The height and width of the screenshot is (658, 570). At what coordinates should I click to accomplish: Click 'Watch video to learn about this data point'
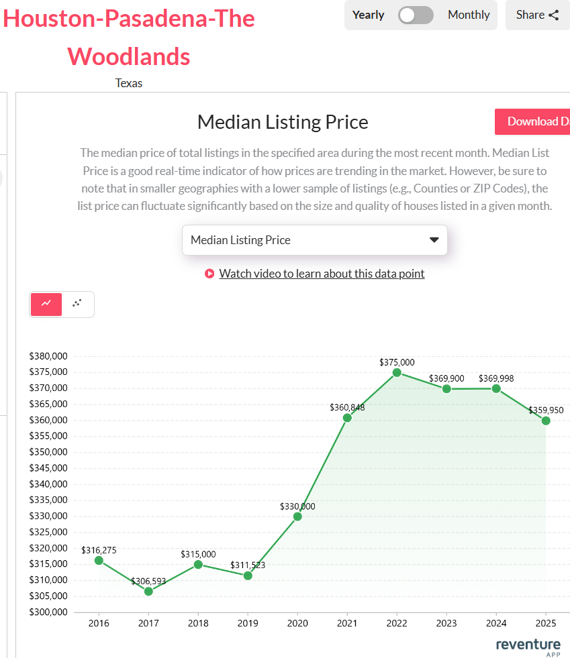coord(320,274)
